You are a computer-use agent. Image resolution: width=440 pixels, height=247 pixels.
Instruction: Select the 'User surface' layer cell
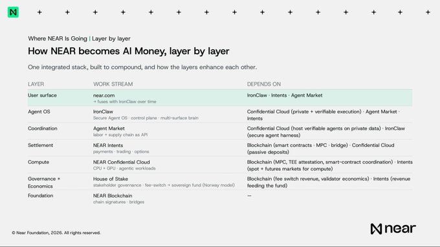42,95
